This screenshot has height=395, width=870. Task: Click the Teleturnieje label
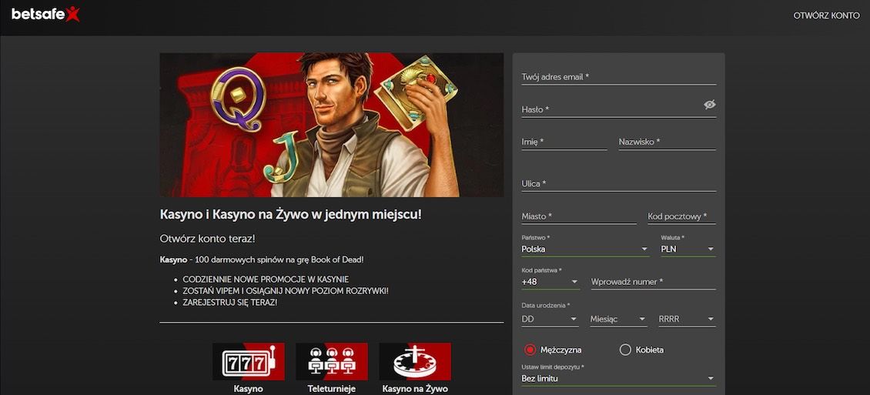[332, 389]
